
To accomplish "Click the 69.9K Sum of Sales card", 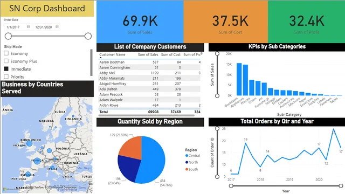I will (x=140, y=22).
